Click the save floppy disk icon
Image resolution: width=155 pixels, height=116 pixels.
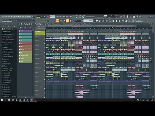pyautogui.click(x=134, y=17)
